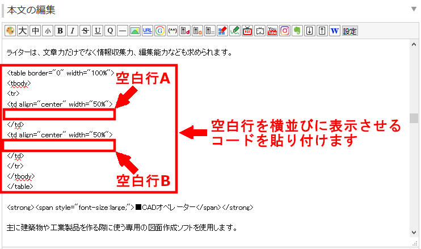Insert blockquote with Q button
Viewport: 421px width, 249px height.
pos(110,31)
